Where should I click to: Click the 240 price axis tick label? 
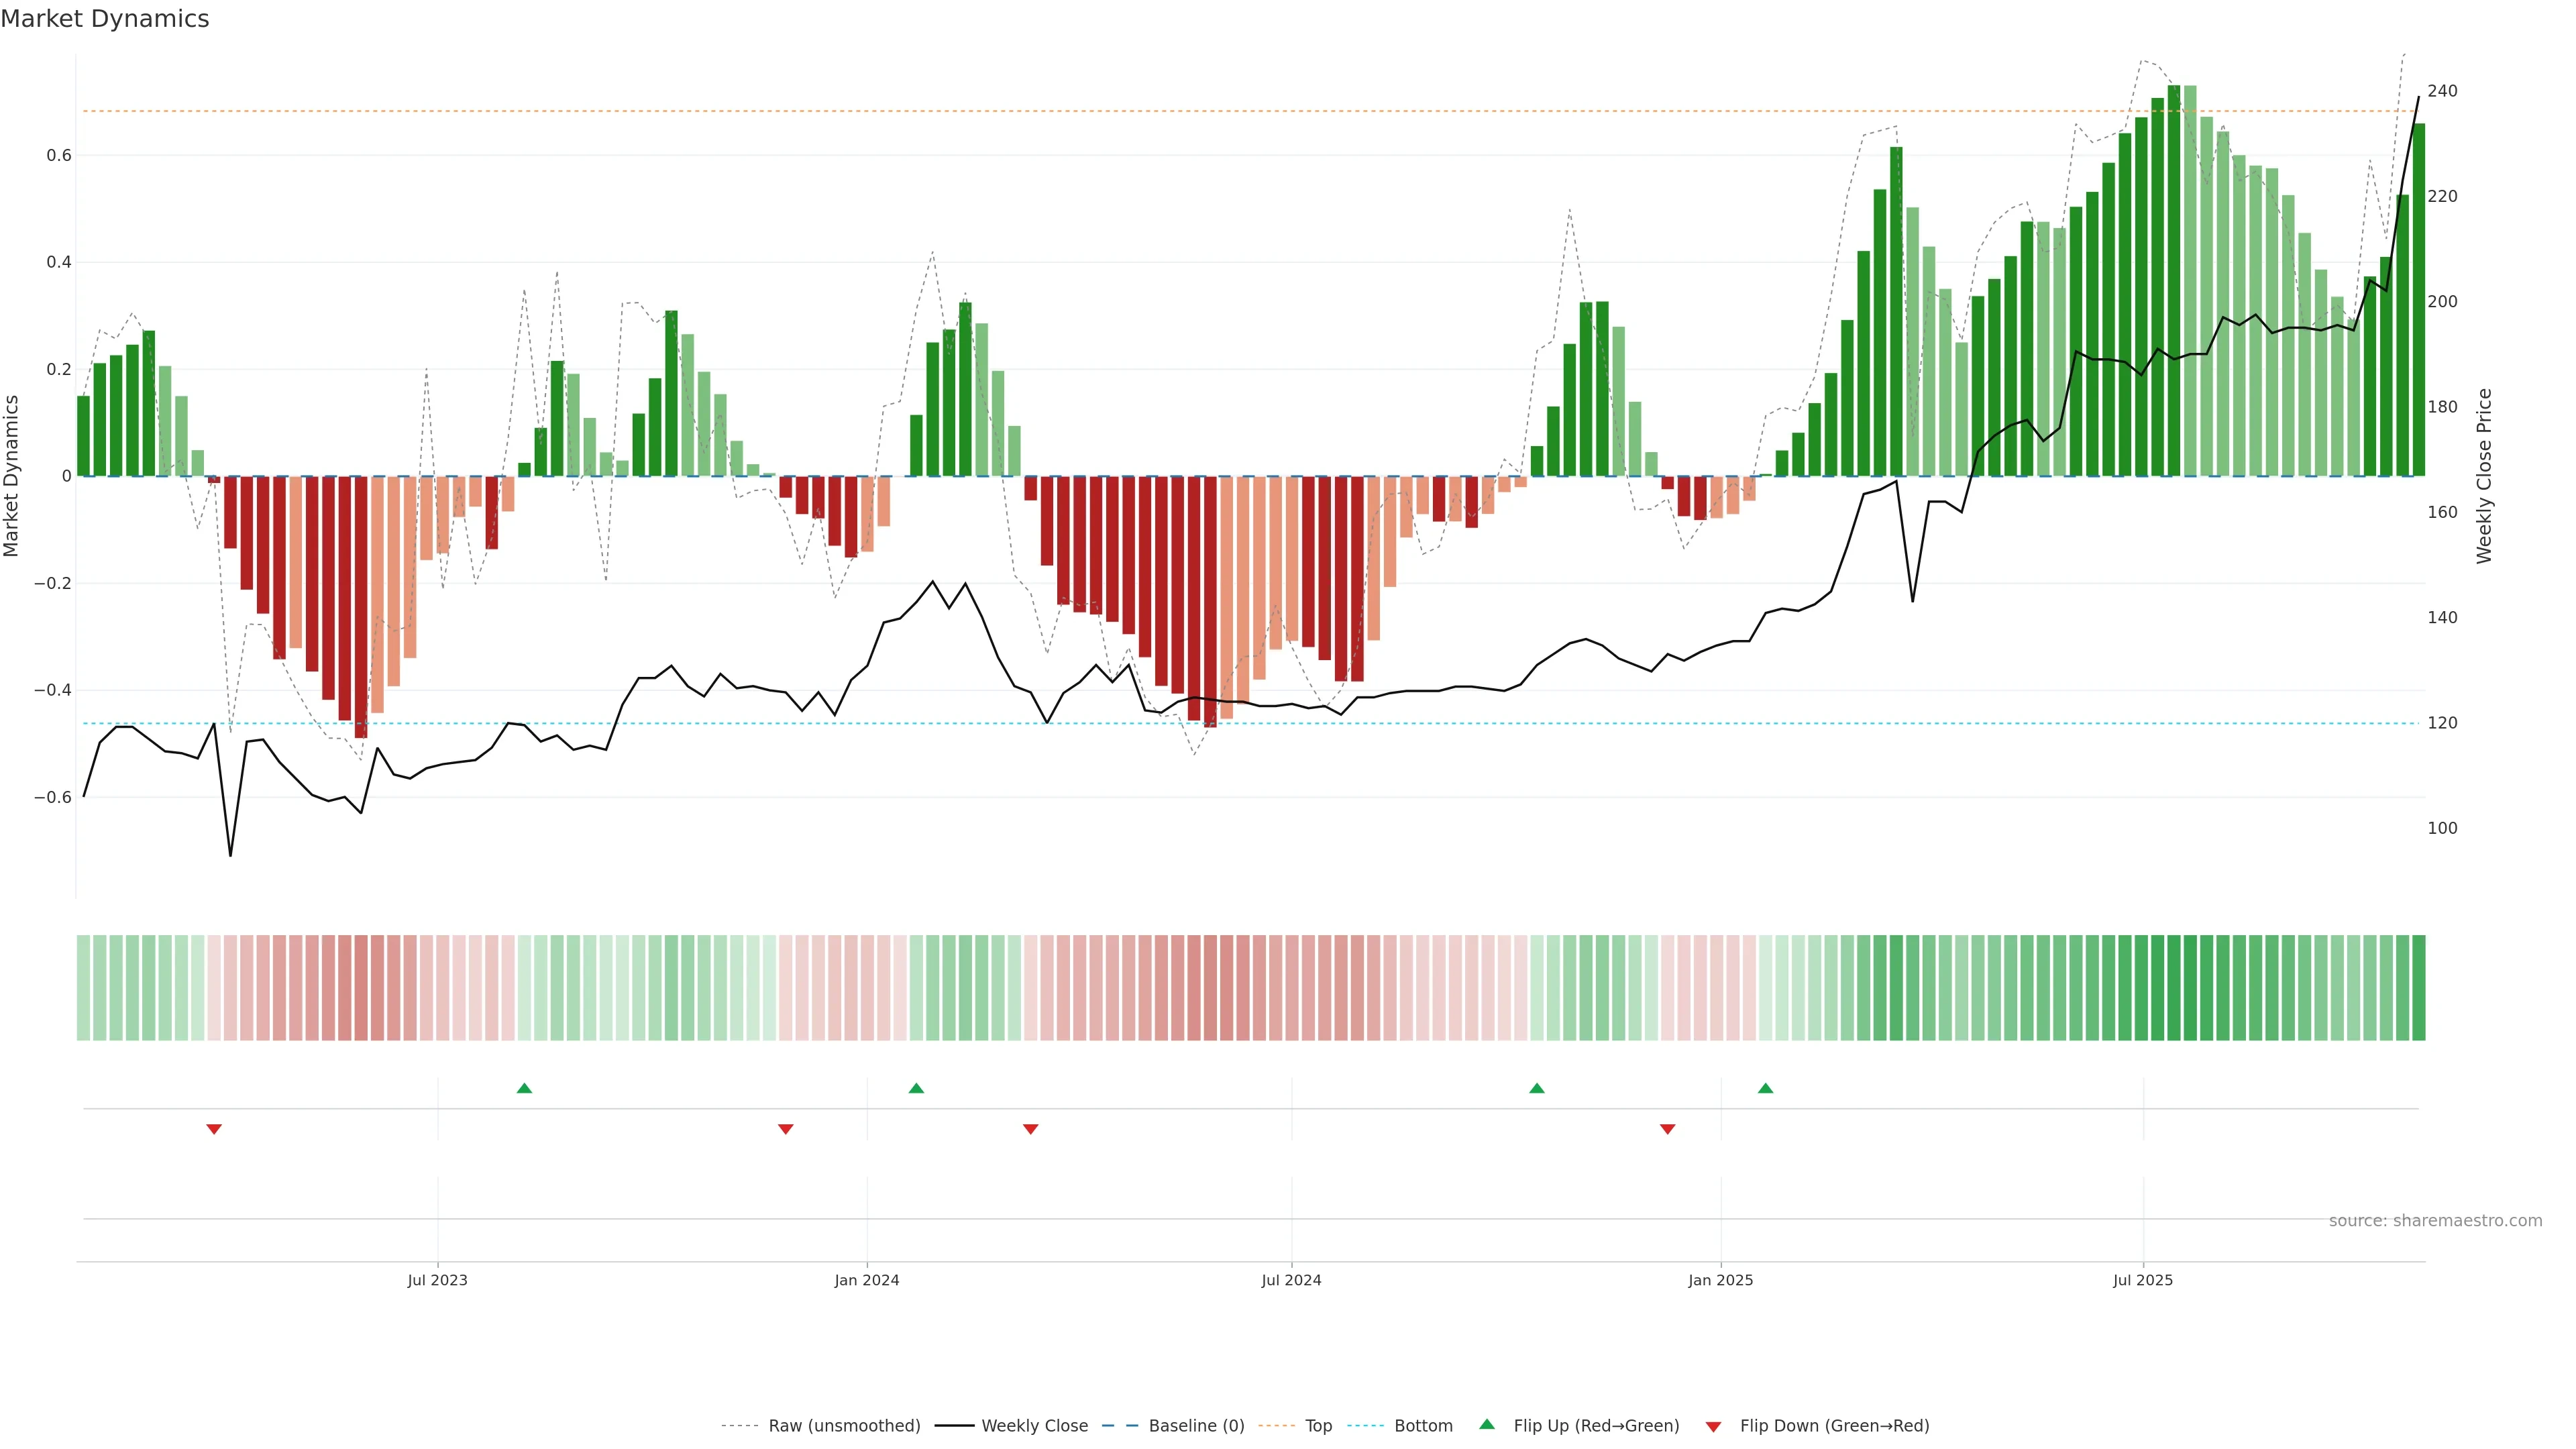(x=2442, y=91)
